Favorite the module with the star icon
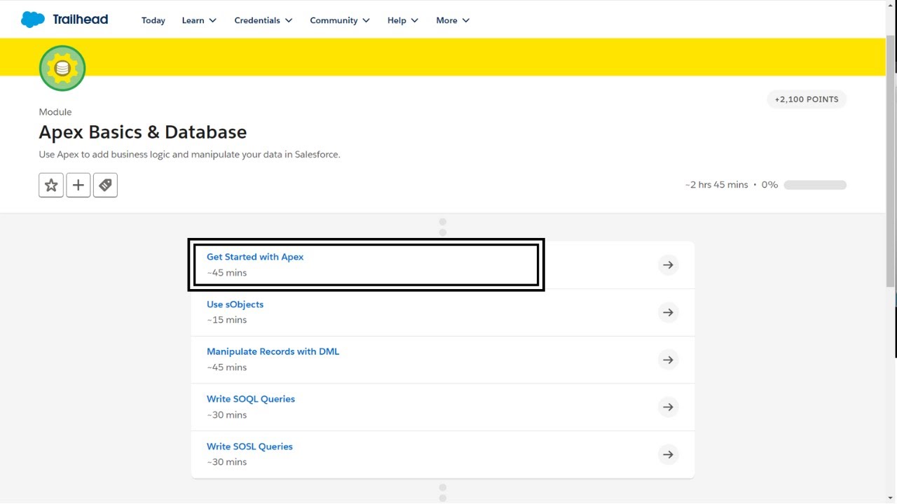 point(51,185)
